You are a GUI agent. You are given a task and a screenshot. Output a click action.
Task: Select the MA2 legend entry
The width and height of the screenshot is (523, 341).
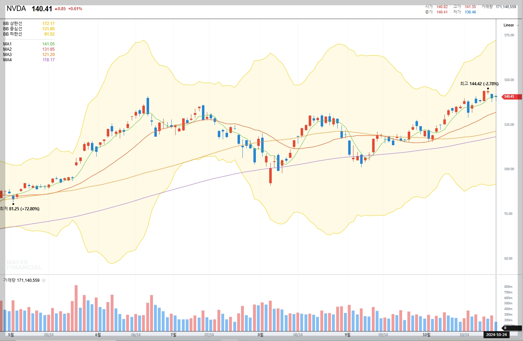(7, 49)
